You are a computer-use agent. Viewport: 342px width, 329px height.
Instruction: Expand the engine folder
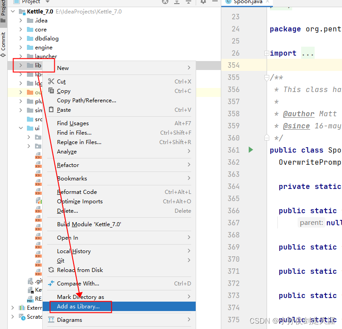[21, 47]
